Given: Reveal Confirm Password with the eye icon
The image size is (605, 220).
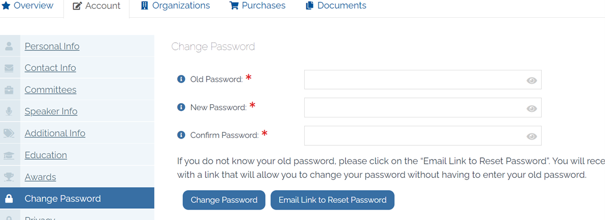Looking at the screenshot, I should [532, 136].
